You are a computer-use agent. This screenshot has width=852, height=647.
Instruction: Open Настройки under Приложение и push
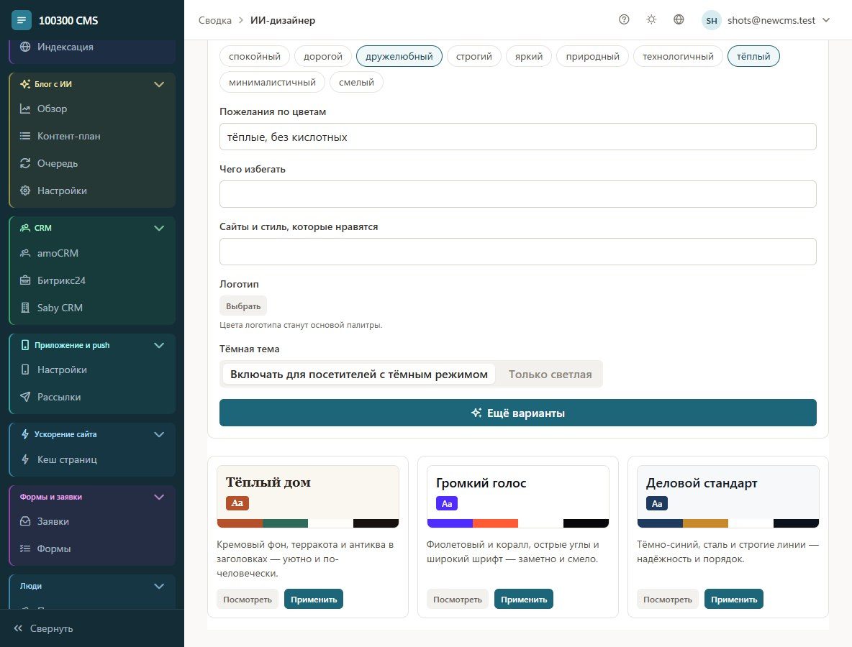[92, 370]
